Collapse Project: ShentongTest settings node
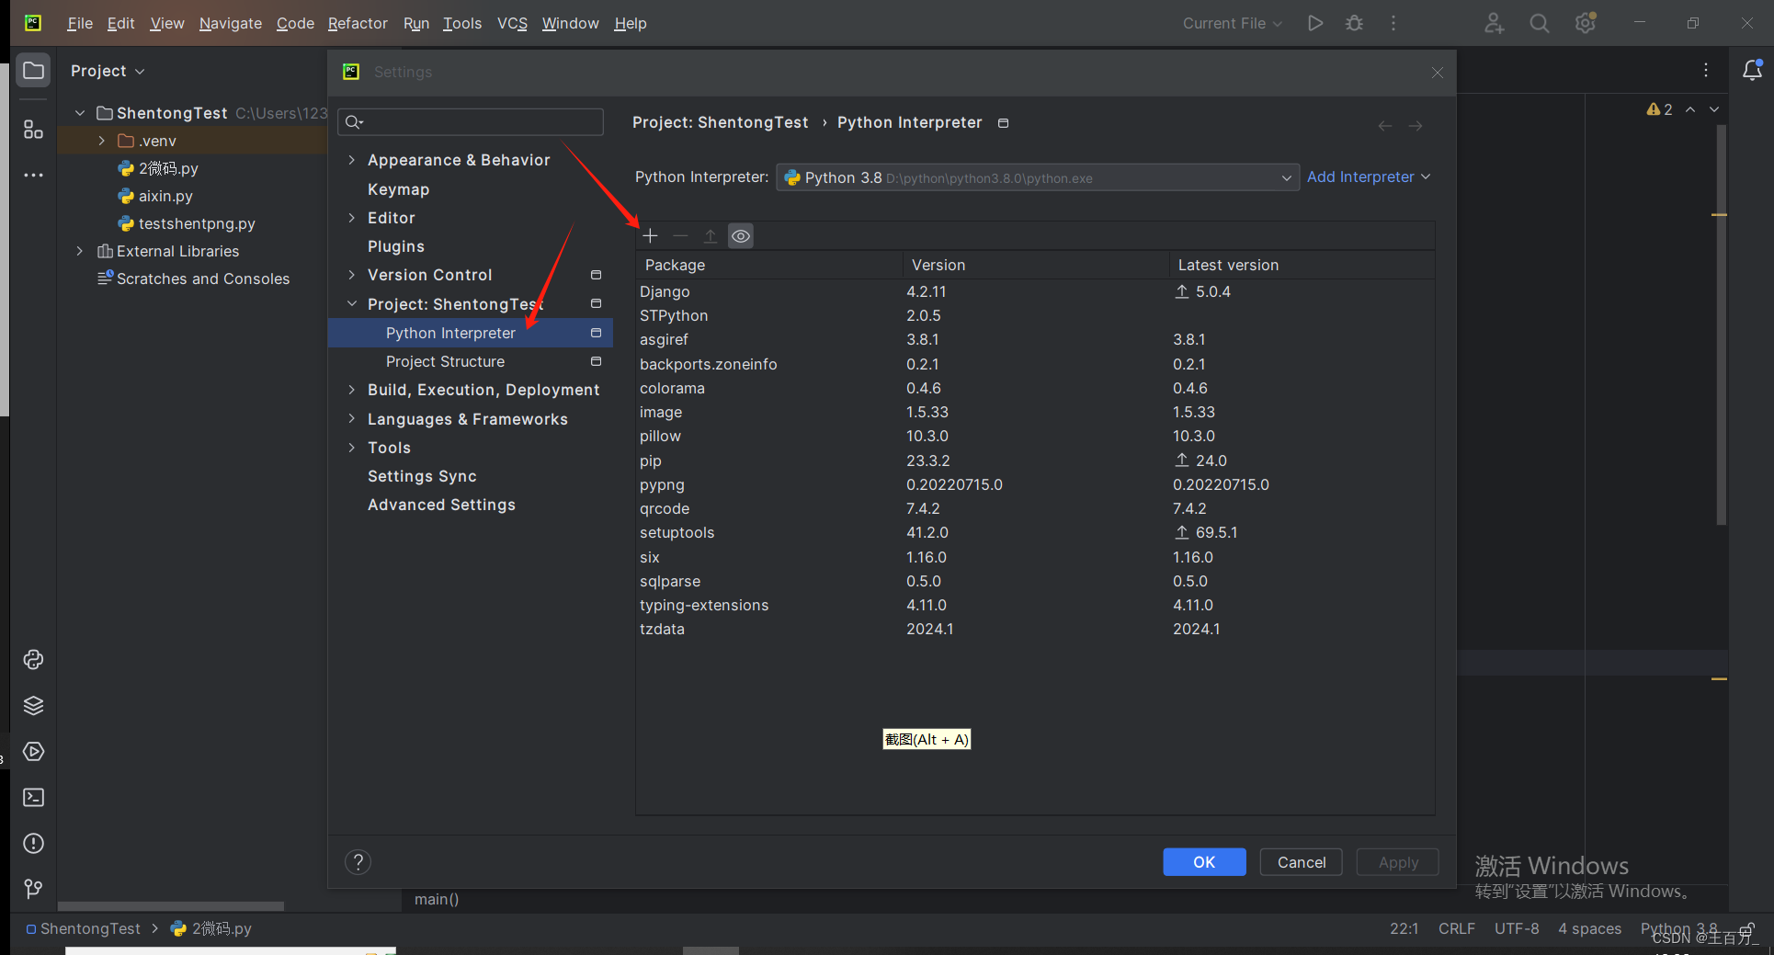This screenshot has height=955, width=1774. coord(351,303)
